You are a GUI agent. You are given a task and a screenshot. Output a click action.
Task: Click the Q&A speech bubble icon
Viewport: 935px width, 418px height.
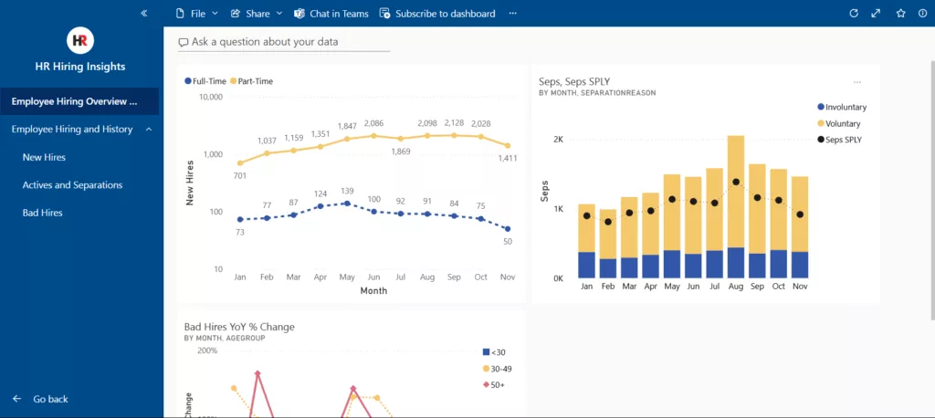coord(183,43)
